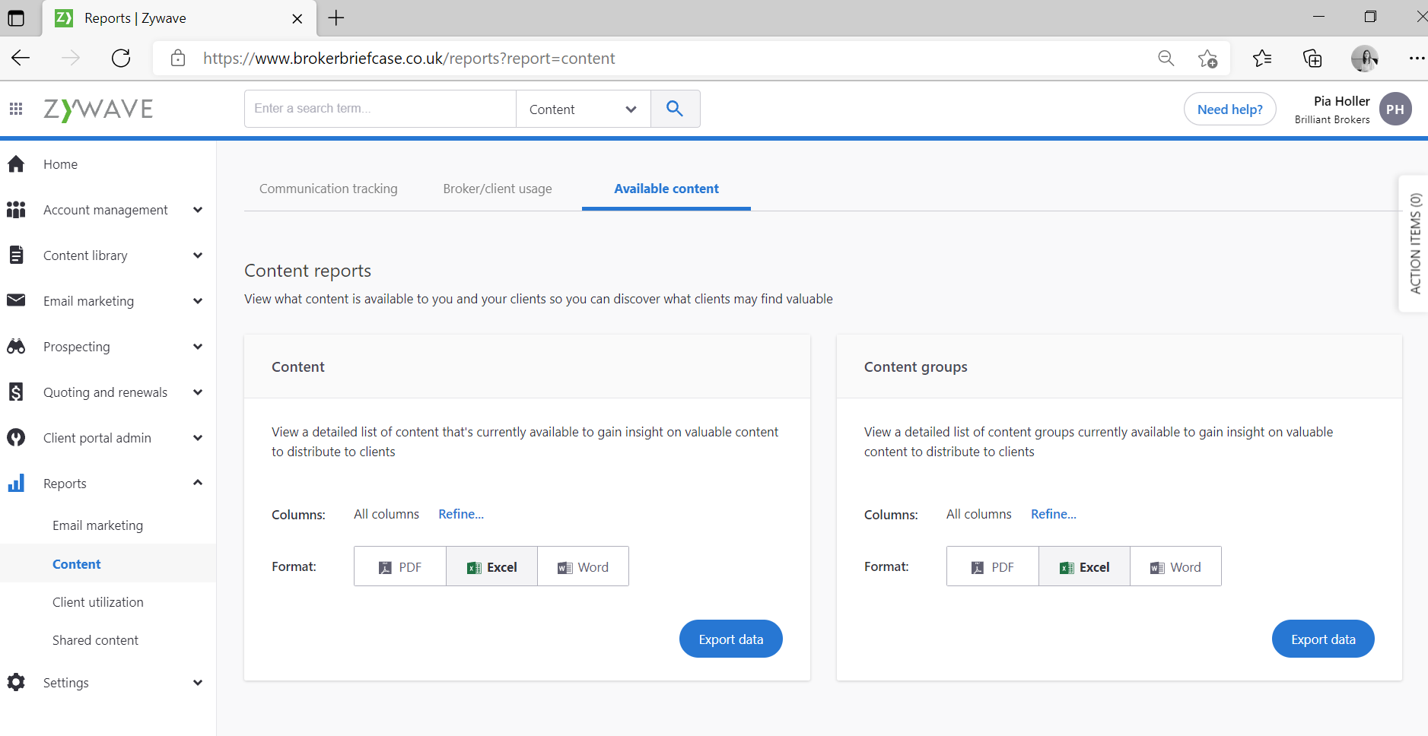Viewport: 1428px width, 736px height.
Task: Click the Pia Holler user name
Action: point(1341,100)
